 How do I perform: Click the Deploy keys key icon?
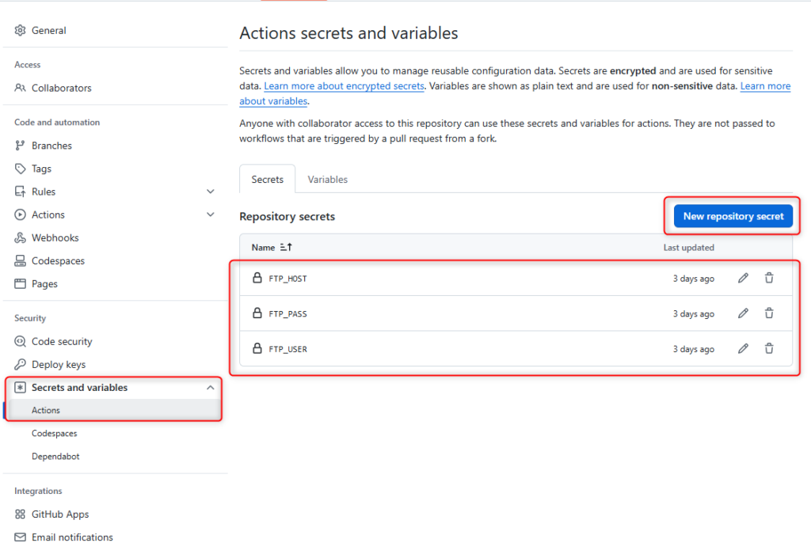20,364
